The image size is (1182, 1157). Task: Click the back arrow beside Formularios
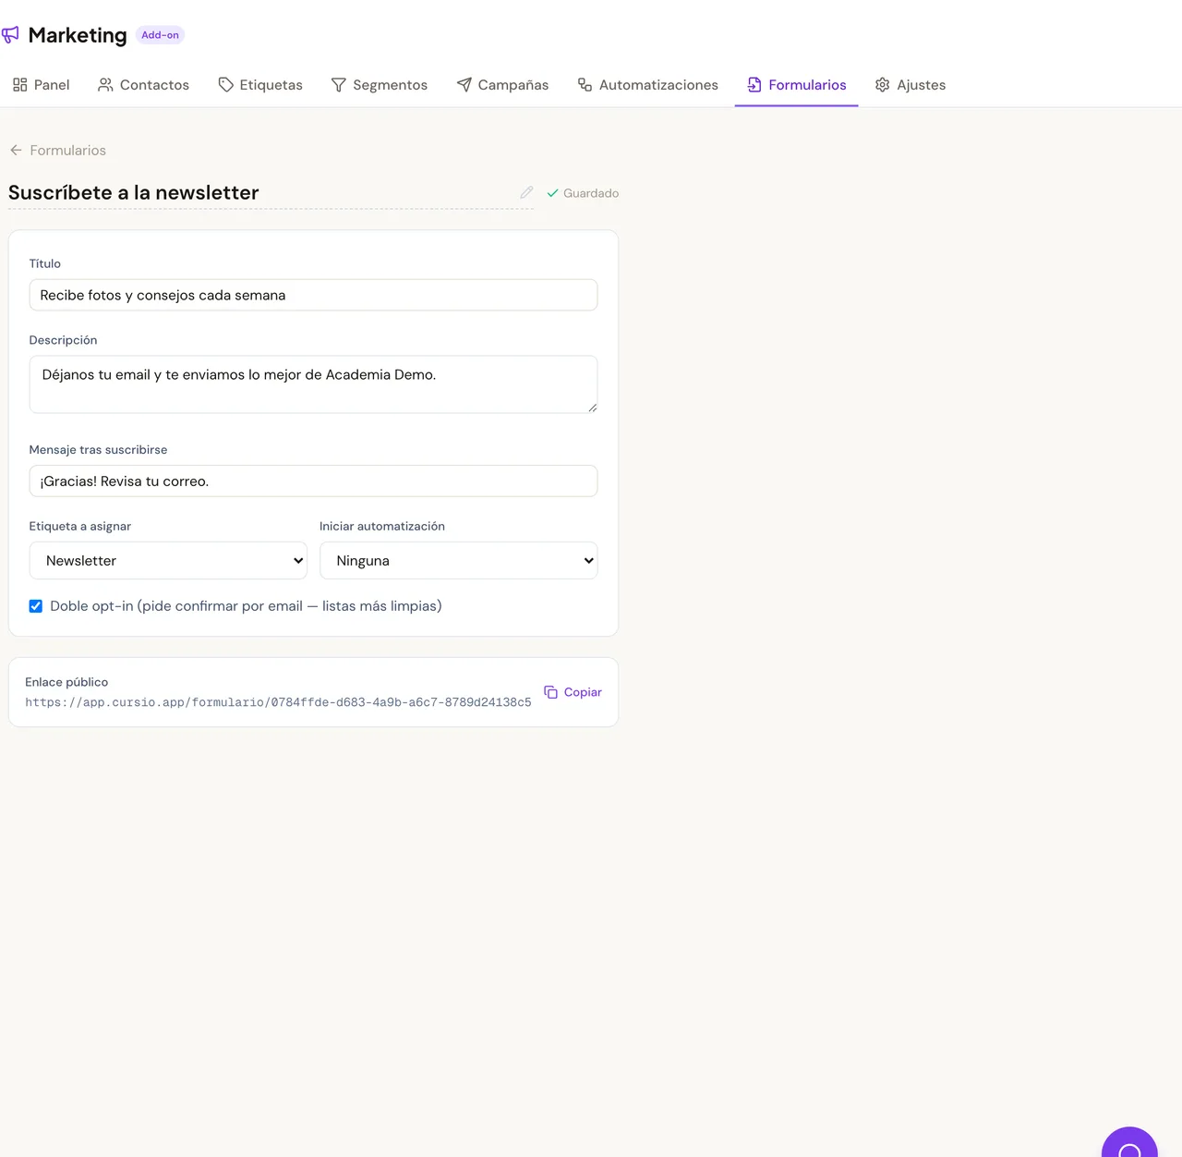(16, 150)
